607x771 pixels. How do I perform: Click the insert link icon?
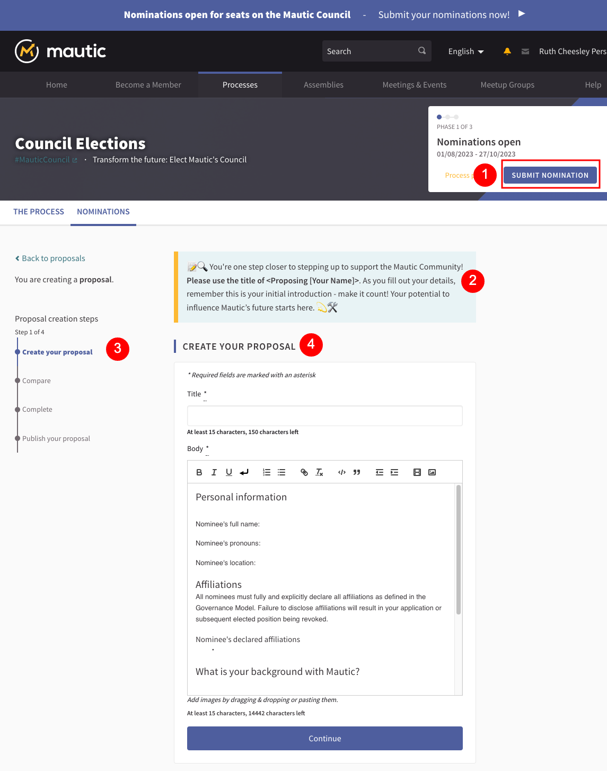[x=304, y=472]
